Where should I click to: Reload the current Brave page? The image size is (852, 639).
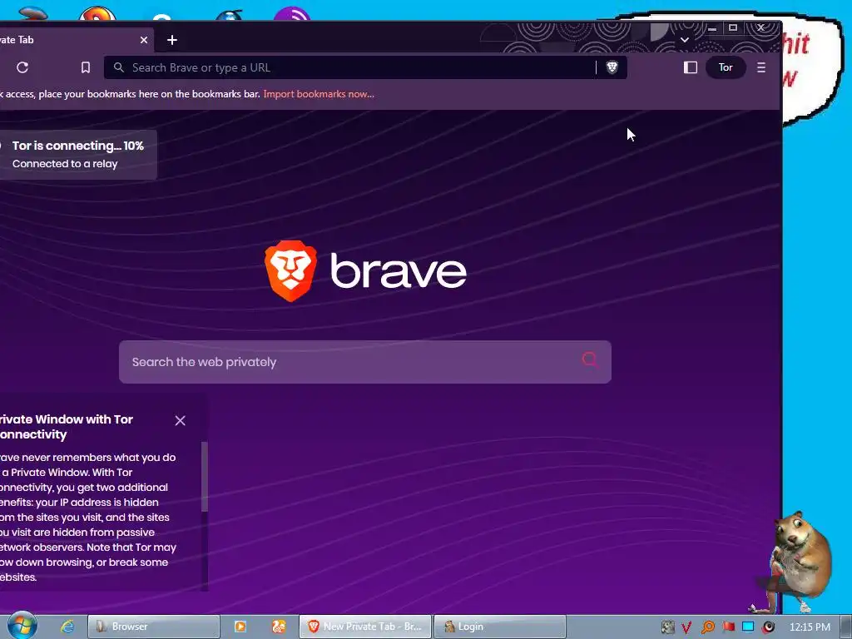point(22,67)
